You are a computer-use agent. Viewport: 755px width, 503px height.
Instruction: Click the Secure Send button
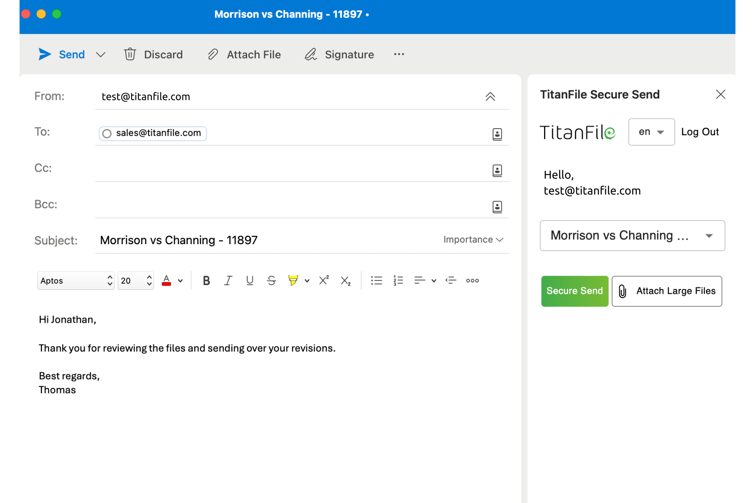575,291
